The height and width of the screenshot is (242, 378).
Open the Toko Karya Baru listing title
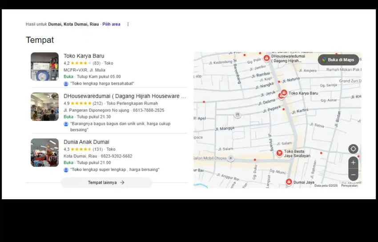[x=84, y=56]
